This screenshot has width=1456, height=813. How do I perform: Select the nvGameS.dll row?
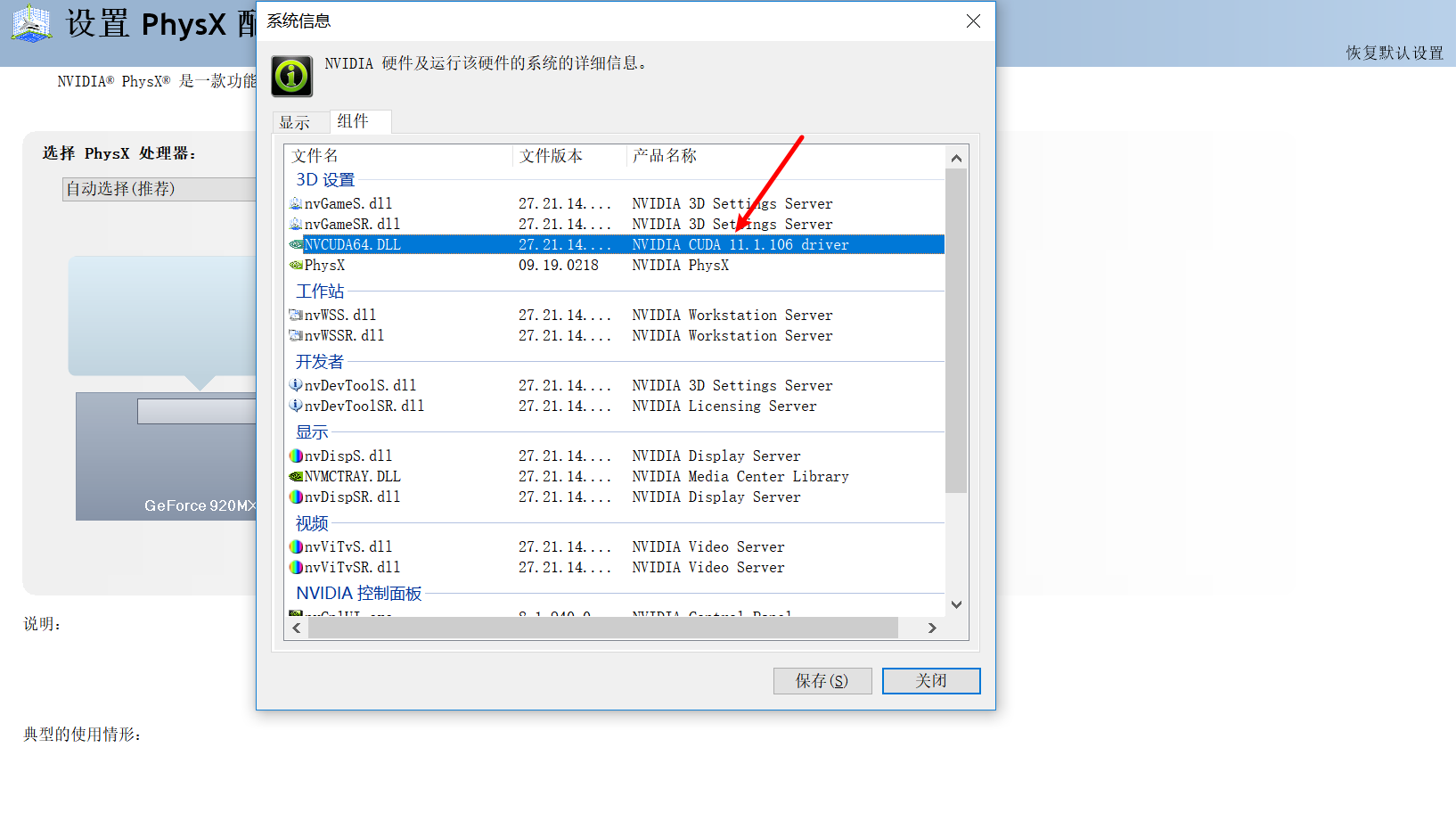616,203
